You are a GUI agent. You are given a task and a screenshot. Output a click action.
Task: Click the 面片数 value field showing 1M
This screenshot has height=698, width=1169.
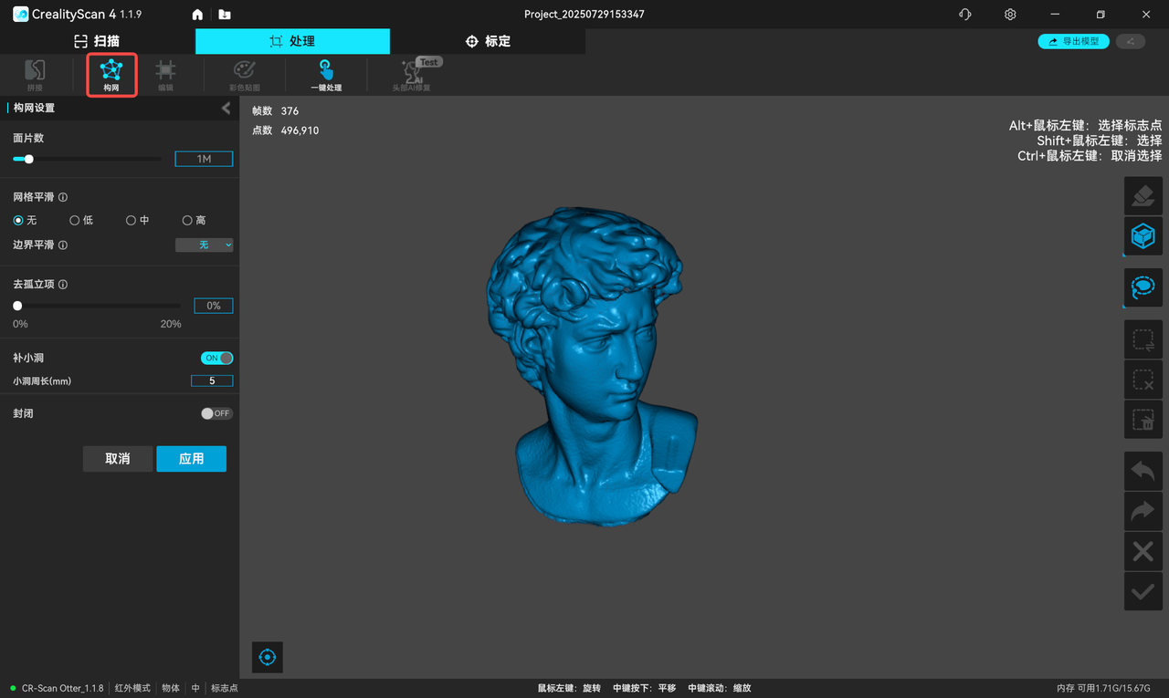204,159
